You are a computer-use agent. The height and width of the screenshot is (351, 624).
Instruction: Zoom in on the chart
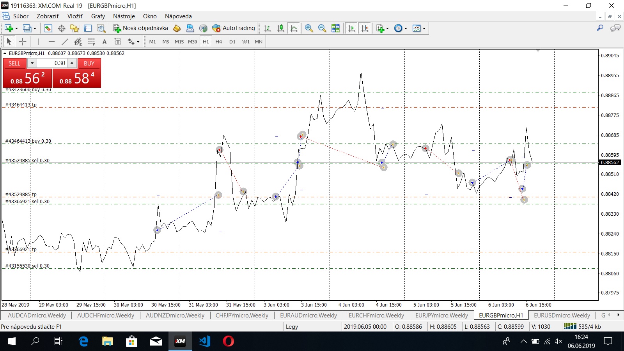[309, 28]
